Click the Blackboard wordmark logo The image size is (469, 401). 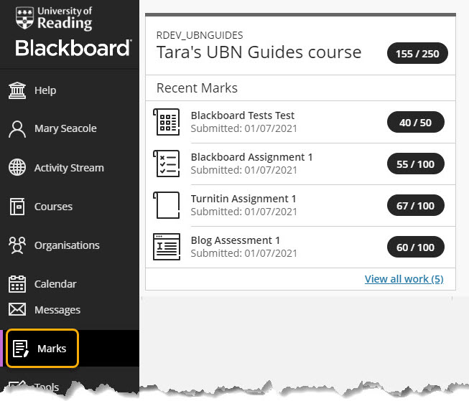tap(73, 48)
